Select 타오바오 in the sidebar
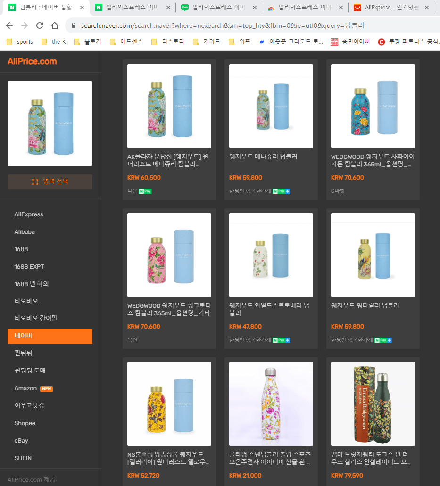Image resolution: width=440 pixels, height=486 pixels. pyautogui.click(x=26, y=301)
